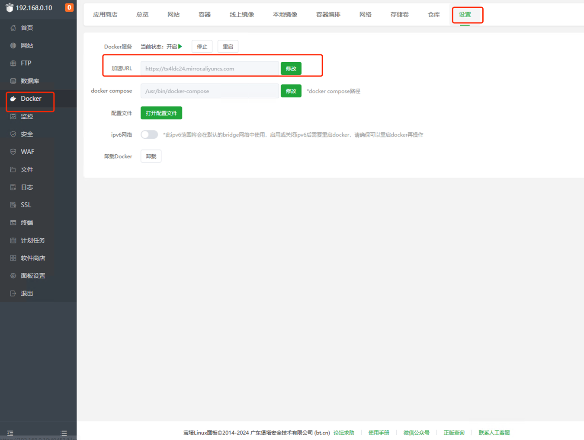
Task: Open the 论坛求助 footer link
Action: 343,433
